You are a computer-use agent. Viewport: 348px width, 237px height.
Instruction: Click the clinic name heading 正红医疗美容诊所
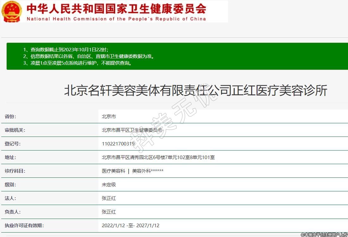[x=196, y=91]
